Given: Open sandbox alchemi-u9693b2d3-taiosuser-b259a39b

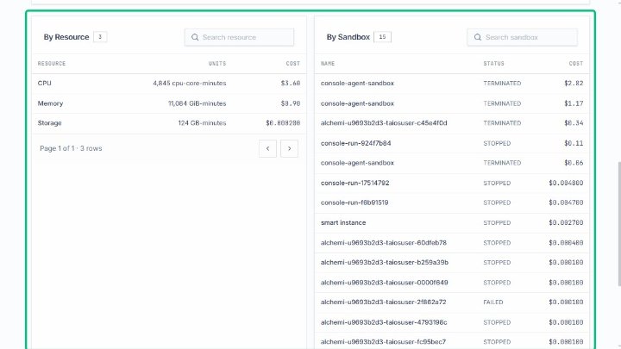Looking at the screenshot, I should pyautogui.click(x=385, y=262).
